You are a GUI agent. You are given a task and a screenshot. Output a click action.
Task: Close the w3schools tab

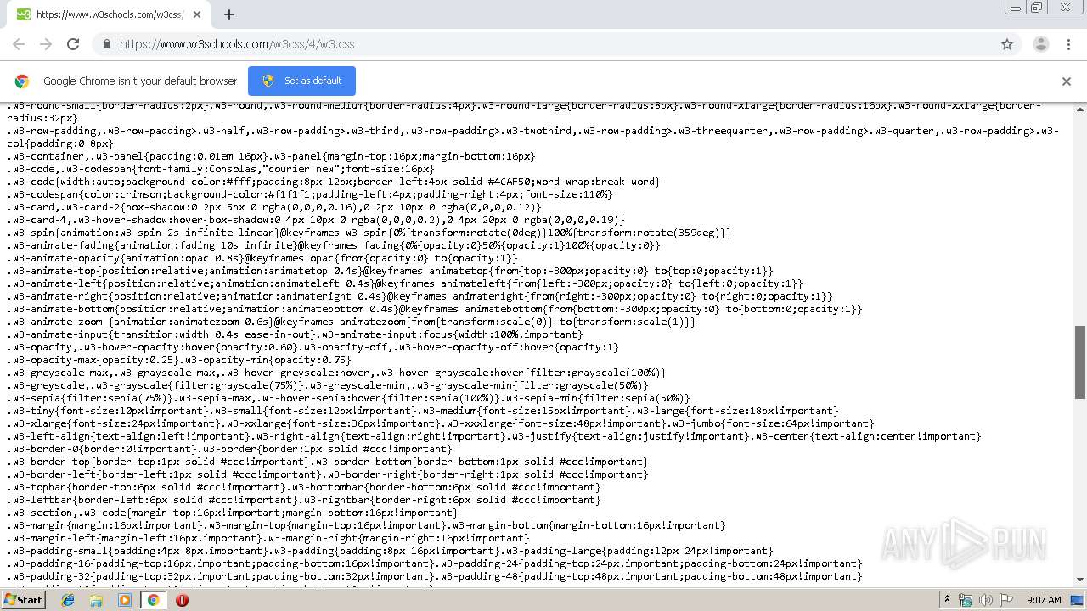coord(197,14)
